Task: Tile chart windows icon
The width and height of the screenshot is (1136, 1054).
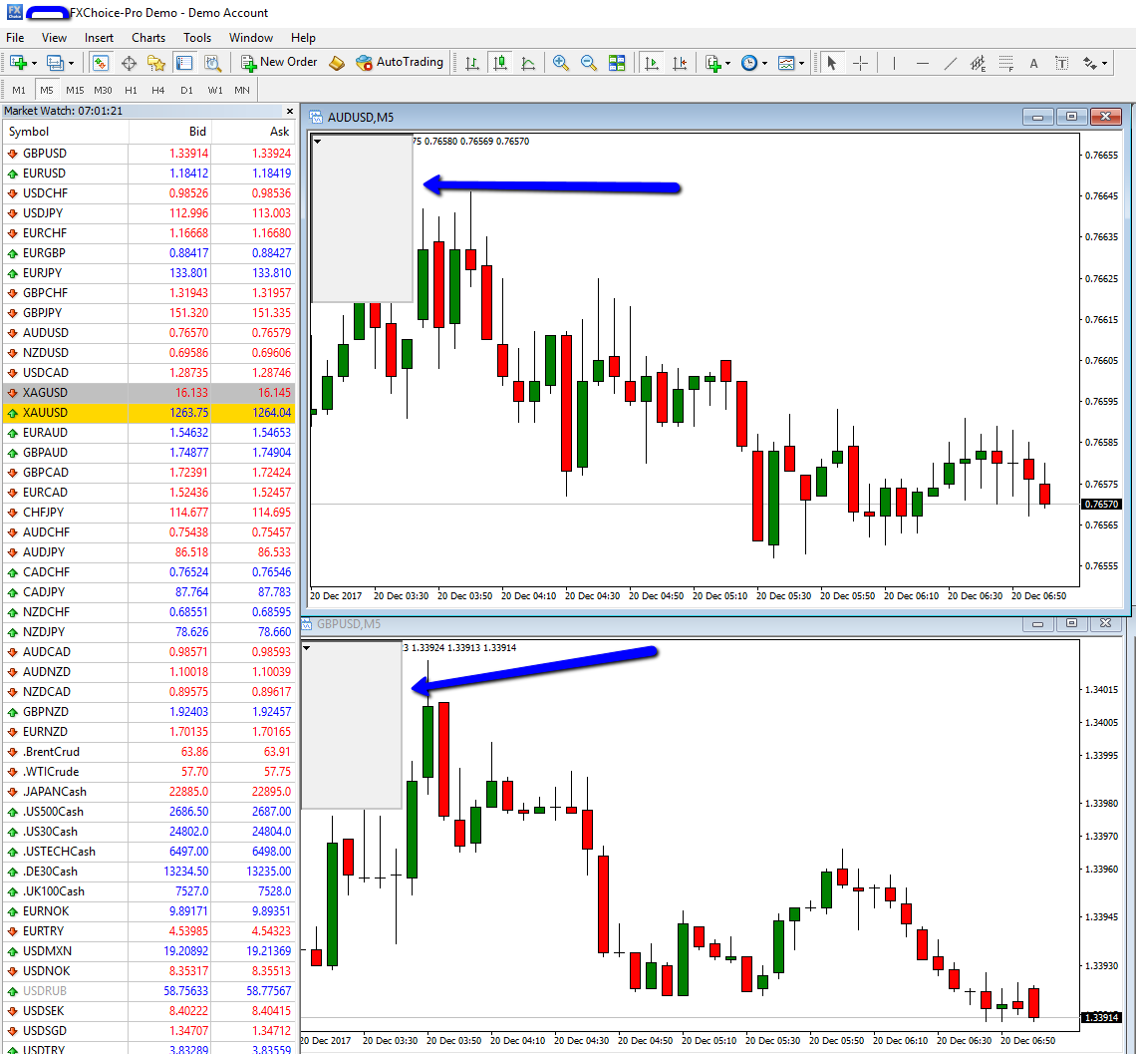Action: [617, 63]
